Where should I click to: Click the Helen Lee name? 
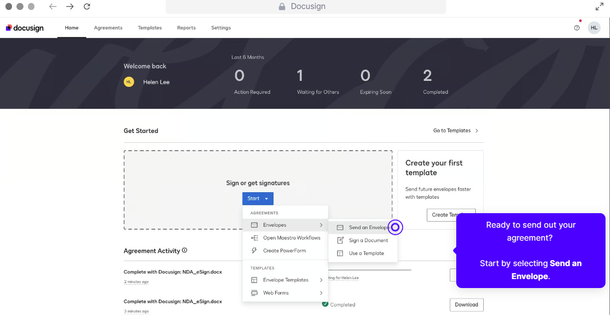point(156,82)
